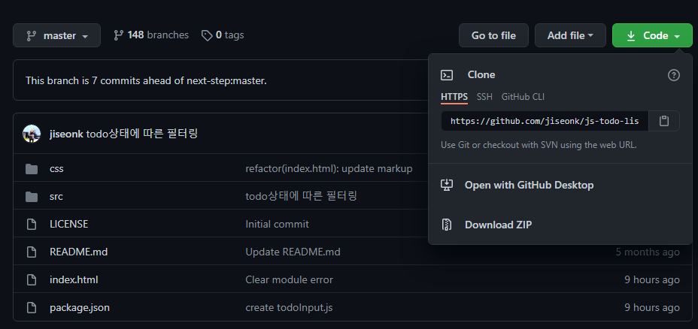Screen dimensions: 698x329
Task: Click the clone URL input field
Action: pyautogui.click(x=545, y=121)
